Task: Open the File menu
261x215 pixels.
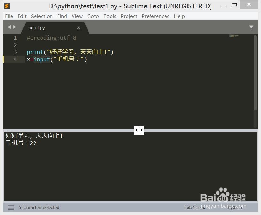Action: coord(9,16)
